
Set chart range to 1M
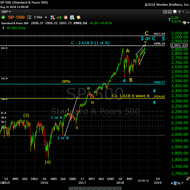99,188
